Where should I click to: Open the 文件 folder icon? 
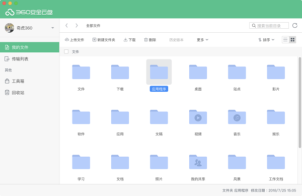pyautogui.click(x=81, y=72)
